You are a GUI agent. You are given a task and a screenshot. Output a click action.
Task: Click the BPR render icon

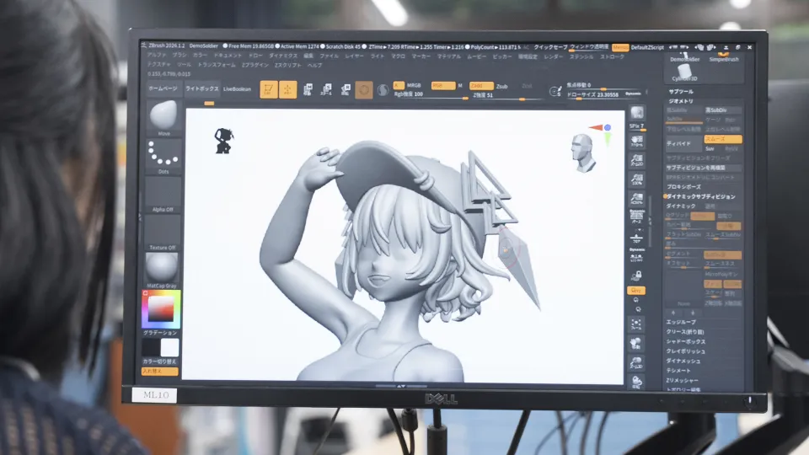pyautogui.click(x=637, y=113)
